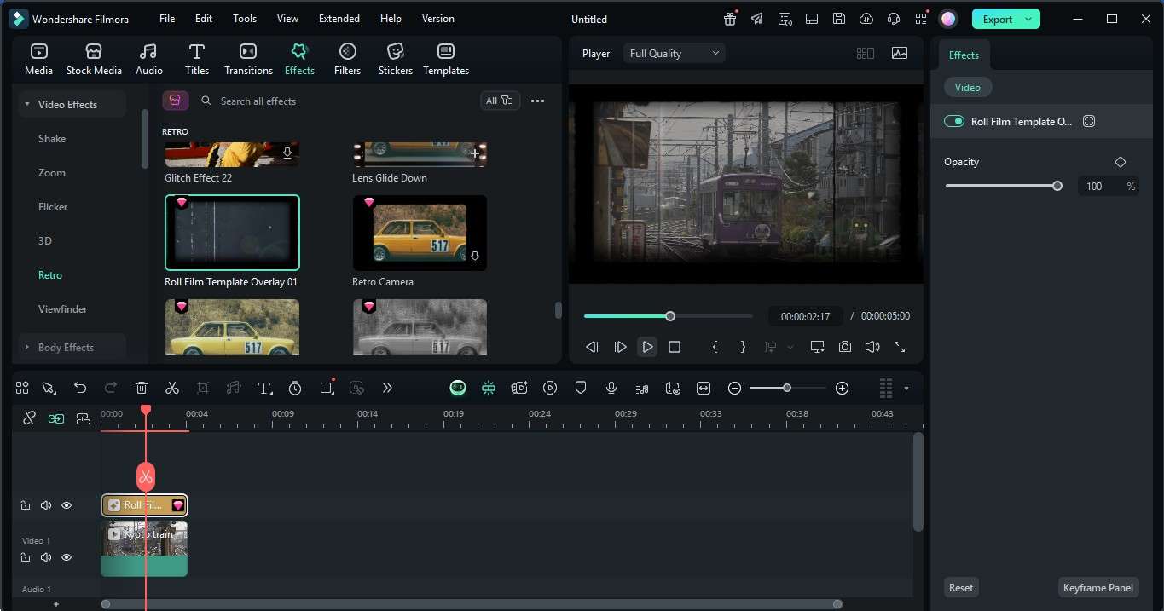Record a voiceover with microphone icon
Viewport: 1164px width, 611px height.
pyautogui.click(x=611, y=388)
